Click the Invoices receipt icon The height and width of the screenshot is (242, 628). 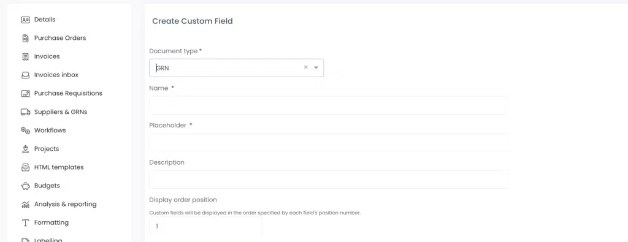click(26, 56)
